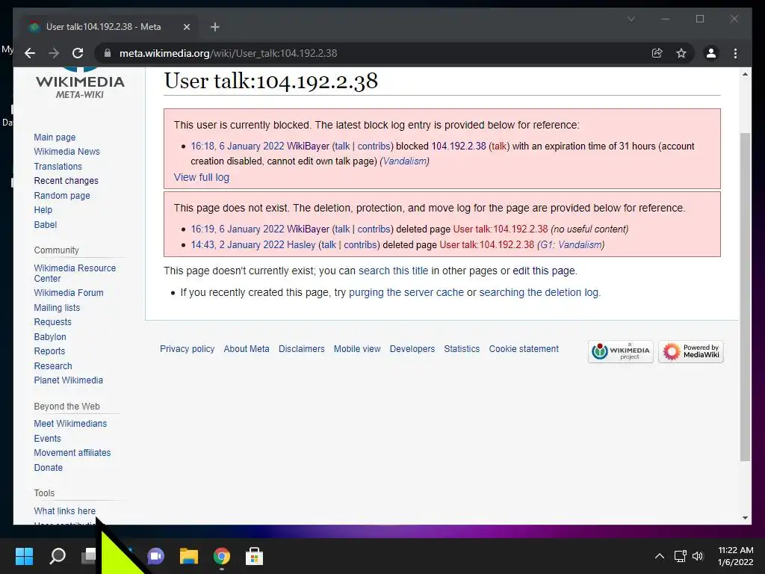Viewport: 765px width, 574px height.
Task: Click the Wikimedia project footer badge
Action: pyautogui.click(x=620, y=351)
